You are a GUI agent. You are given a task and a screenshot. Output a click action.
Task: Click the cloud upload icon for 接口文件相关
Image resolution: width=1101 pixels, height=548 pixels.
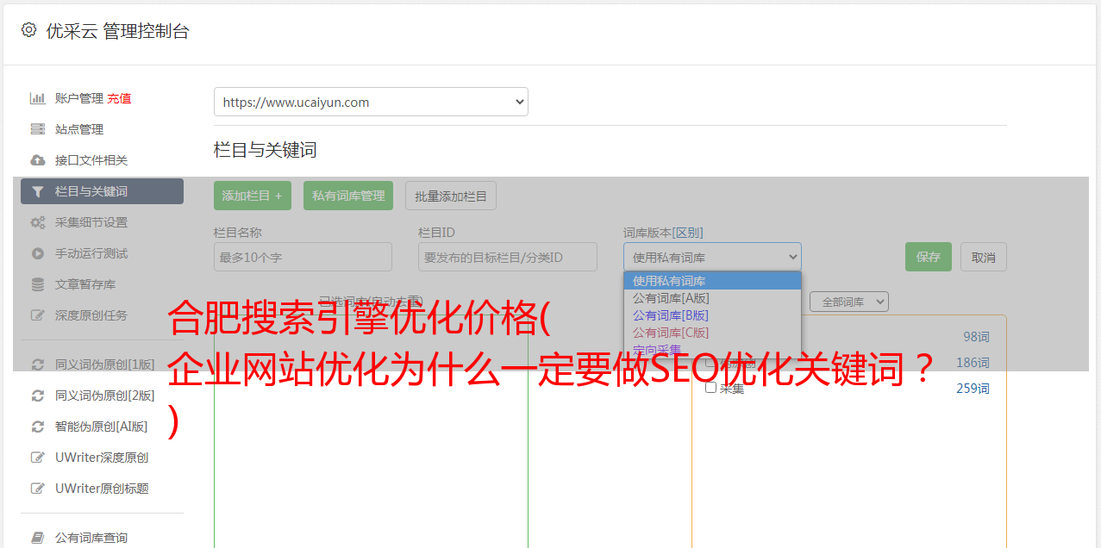point(37,160)
